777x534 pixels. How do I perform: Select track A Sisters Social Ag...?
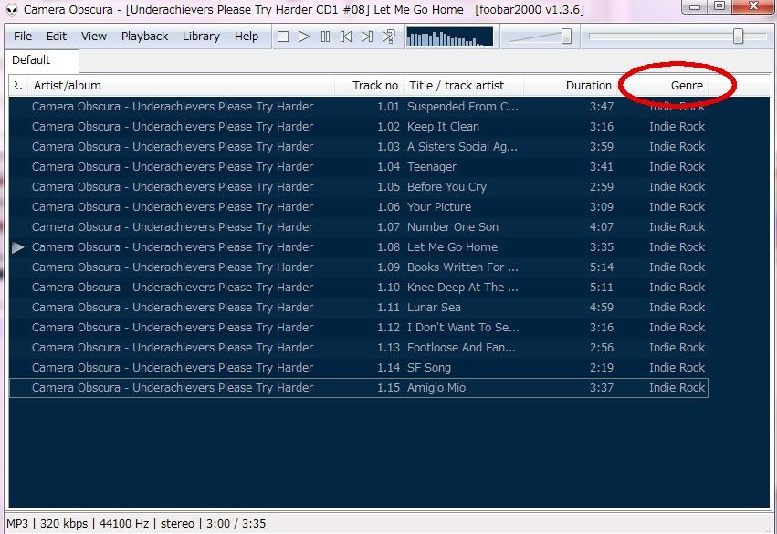[x=359, y=147]
